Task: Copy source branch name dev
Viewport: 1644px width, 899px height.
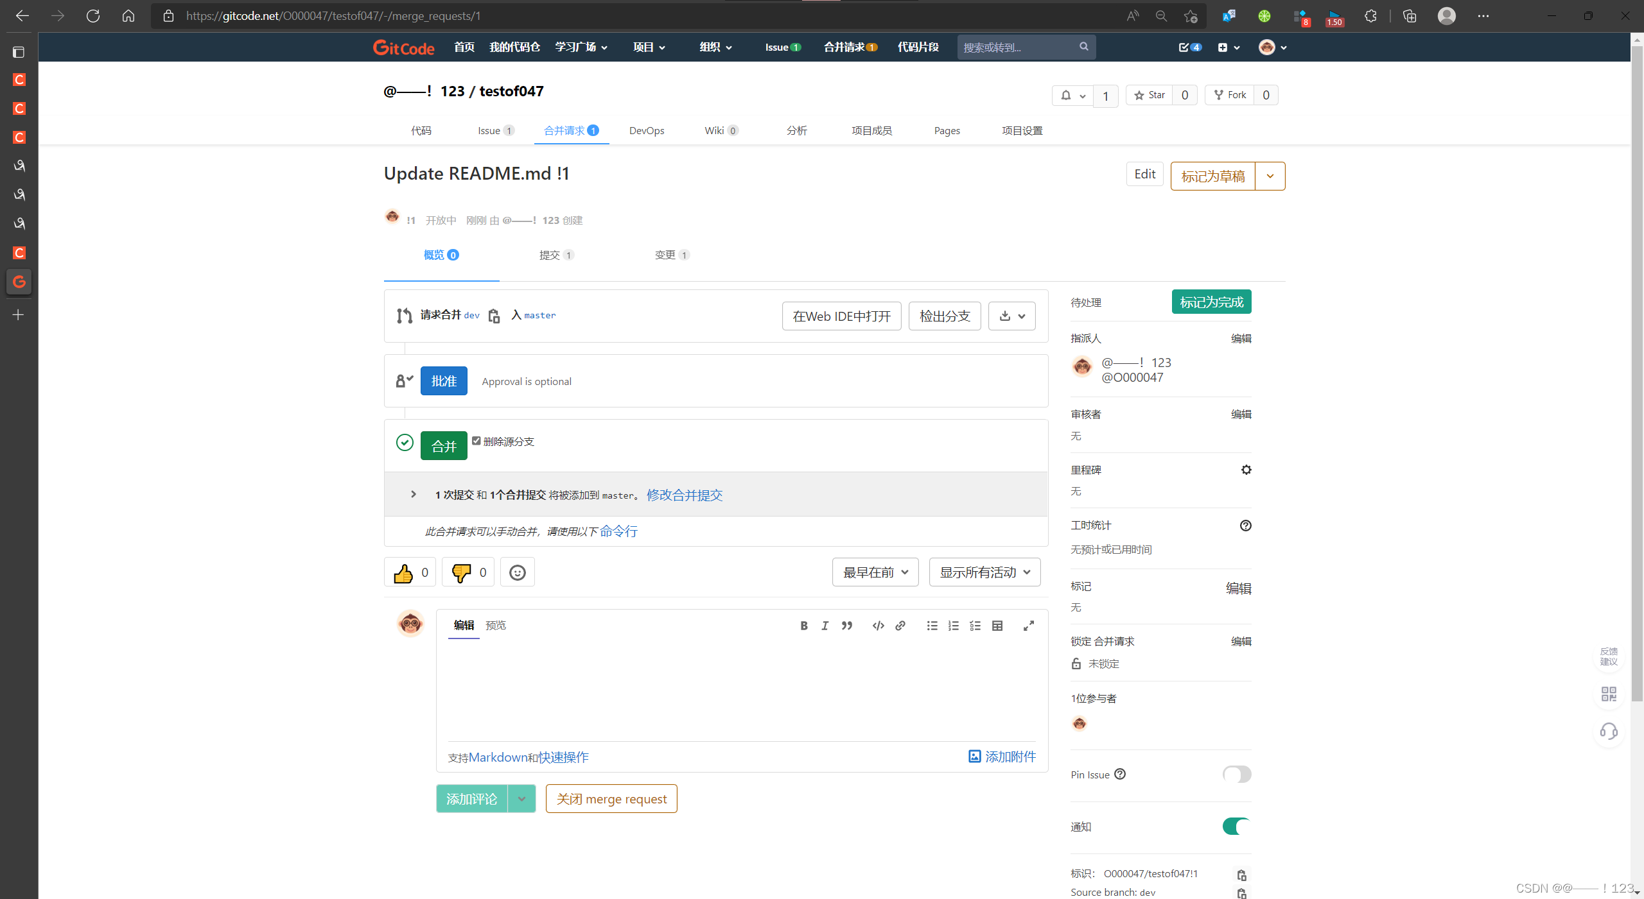Action: 493,316
